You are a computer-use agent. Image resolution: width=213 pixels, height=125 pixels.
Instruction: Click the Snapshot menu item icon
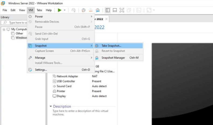coord(30,46)
